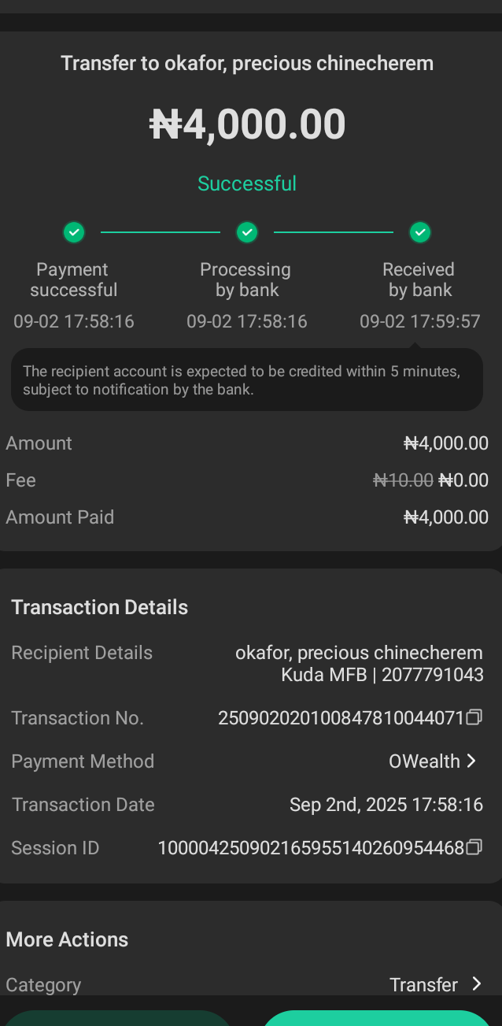This screenshot has width=502, height=1026.
Task: Tap the Processing by bank checkmark icon
Action: pos(247,232)
